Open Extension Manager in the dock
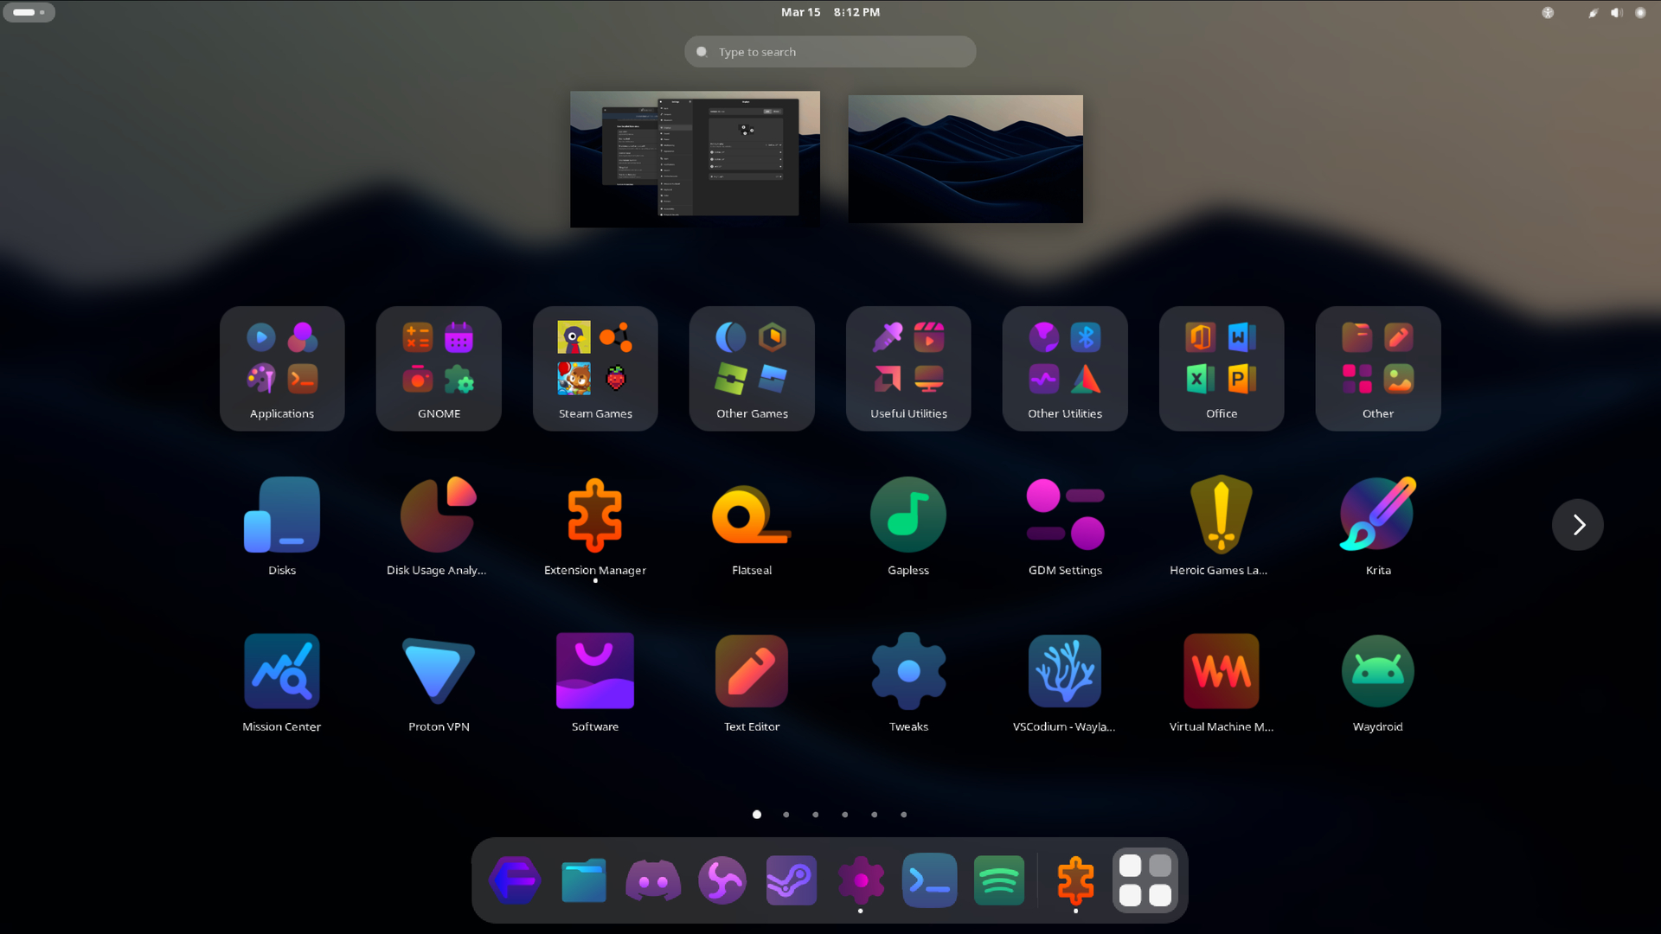 pos(1076,880)
